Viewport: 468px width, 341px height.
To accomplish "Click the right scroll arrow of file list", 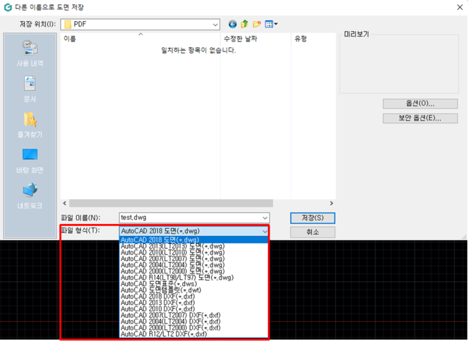I will [331, 203].
